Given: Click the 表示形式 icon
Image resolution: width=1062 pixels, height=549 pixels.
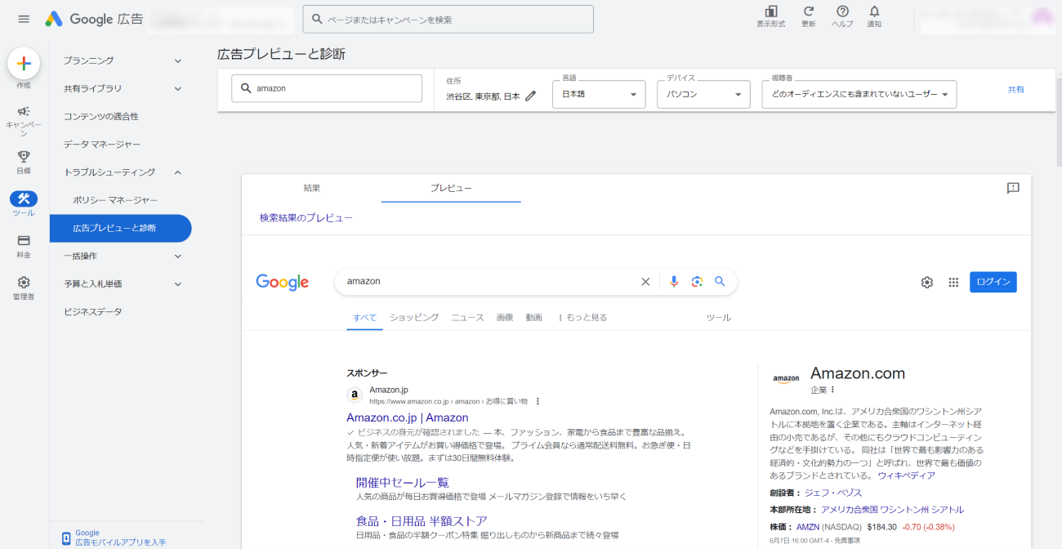Looking at the screenshot, I should (x=771, y=11).
